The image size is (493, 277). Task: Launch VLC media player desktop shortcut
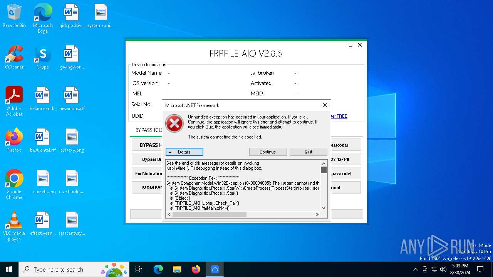point(14,226)
